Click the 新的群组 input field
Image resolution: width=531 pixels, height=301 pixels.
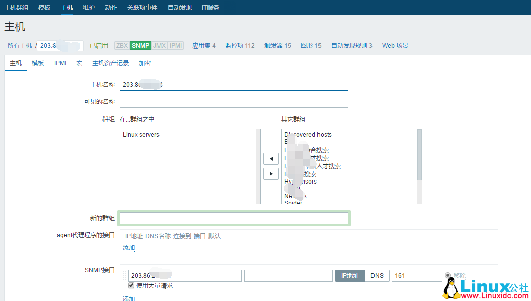click(234, 218)
